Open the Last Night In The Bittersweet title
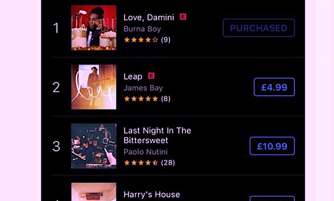Image resolution: width=334 pixels, height=201 pixels. click(x=157, y=135)
